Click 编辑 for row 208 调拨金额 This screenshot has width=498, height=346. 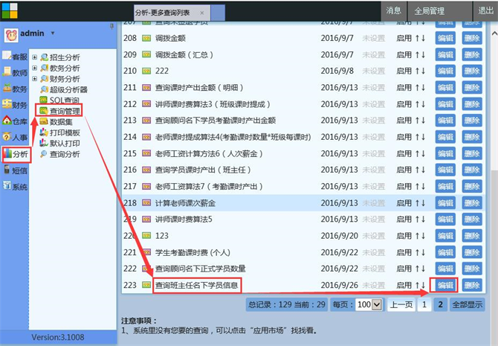(x=445, y=38)
